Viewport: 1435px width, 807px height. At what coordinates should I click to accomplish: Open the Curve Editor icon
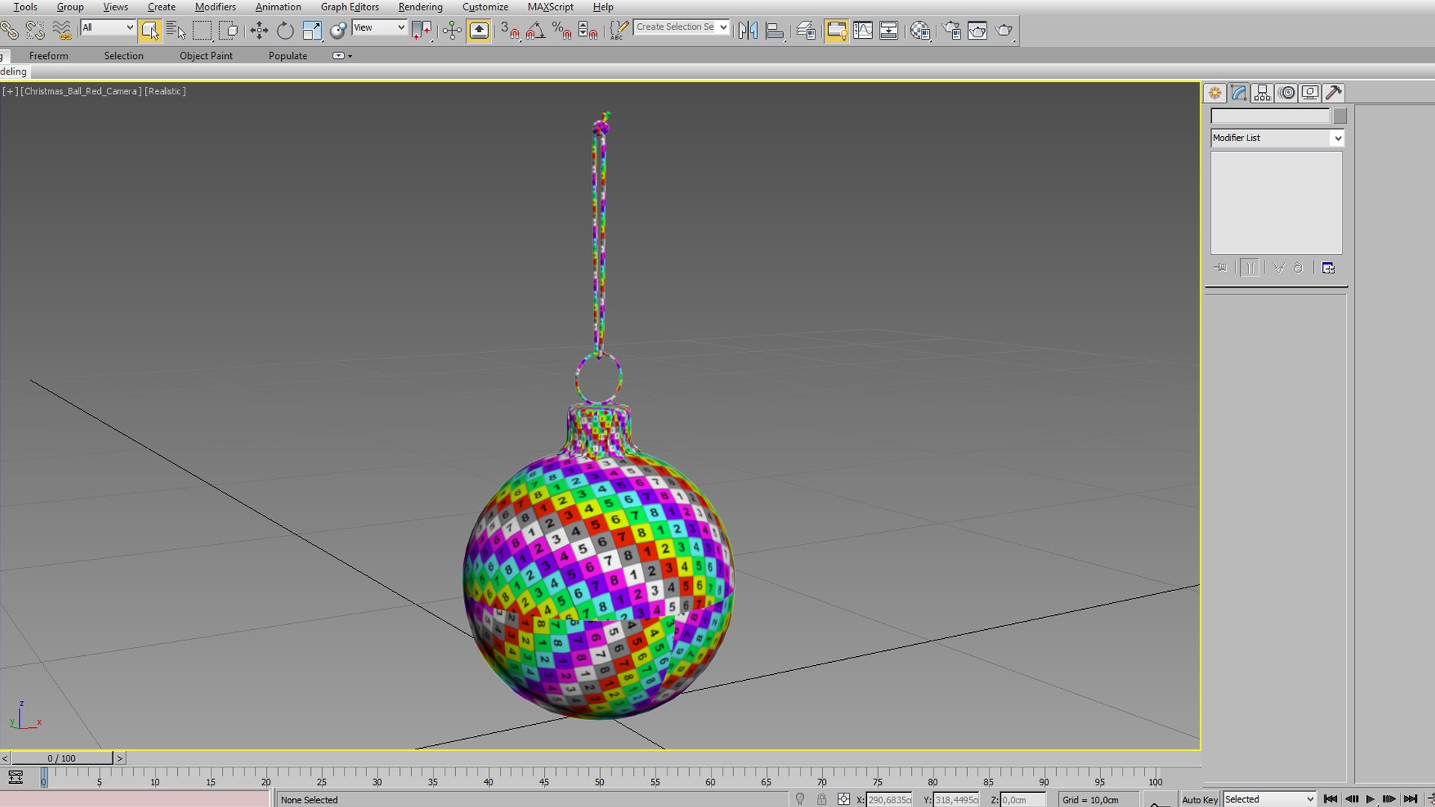(x=863, y=31)
